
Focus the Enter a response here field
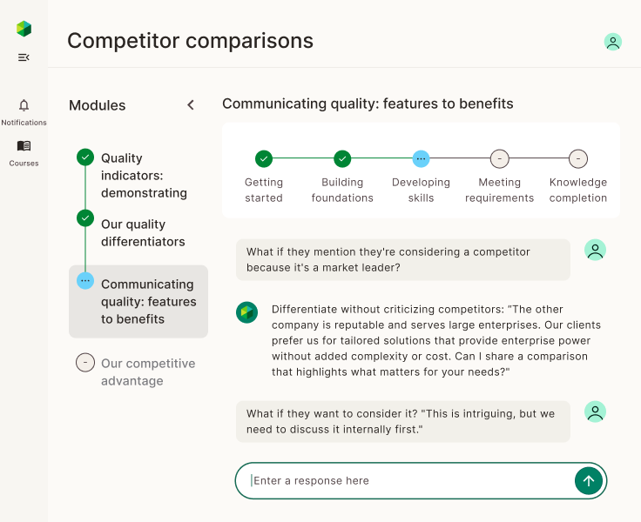pyautogui.click(x=409, y=481)
